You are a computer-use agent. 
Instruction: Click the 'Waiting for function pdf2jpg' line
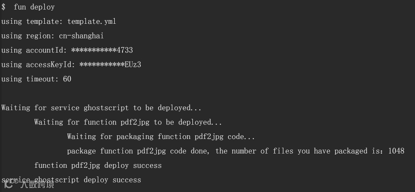128,122
